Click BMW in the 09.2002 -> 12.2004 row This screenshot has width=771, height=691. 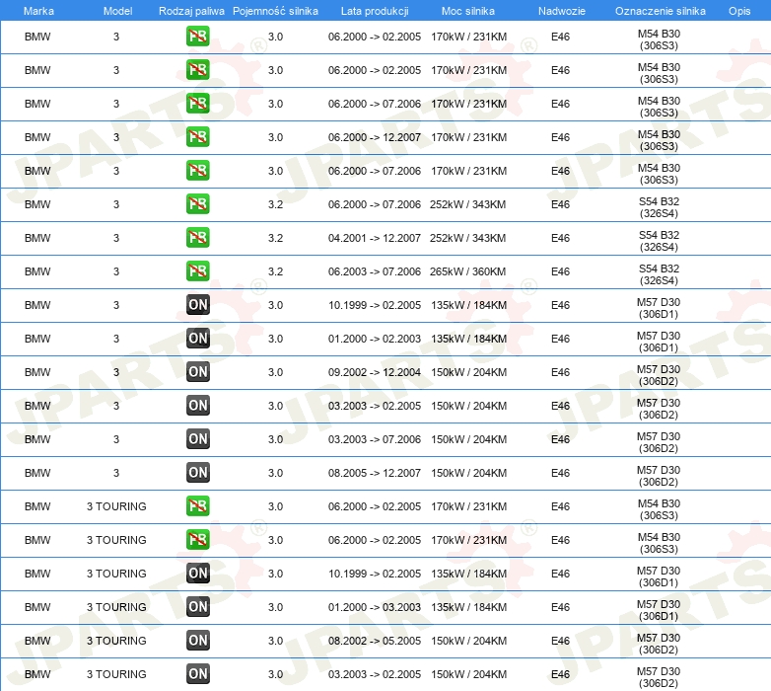coord(37,372)
